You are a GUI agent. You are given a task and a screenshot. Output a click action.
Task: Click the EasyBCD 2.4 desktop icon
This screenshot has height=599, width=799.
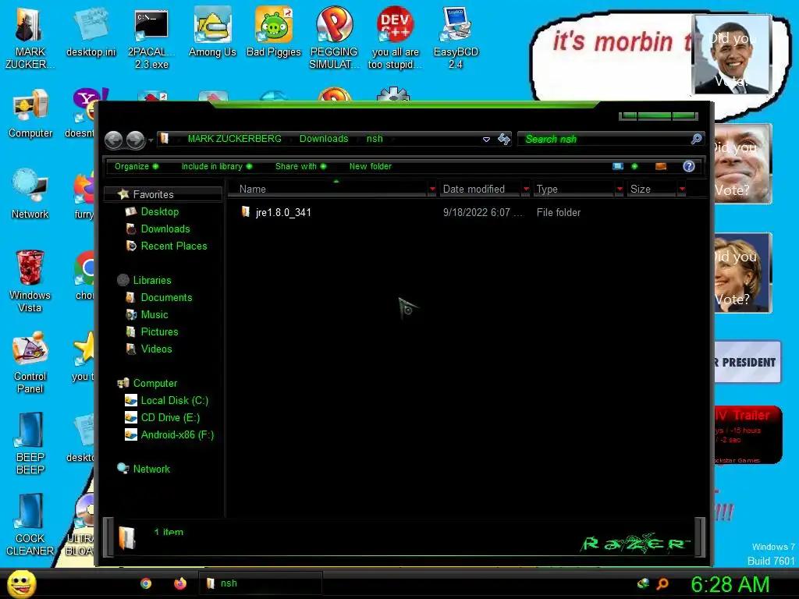tap(456, 37)
